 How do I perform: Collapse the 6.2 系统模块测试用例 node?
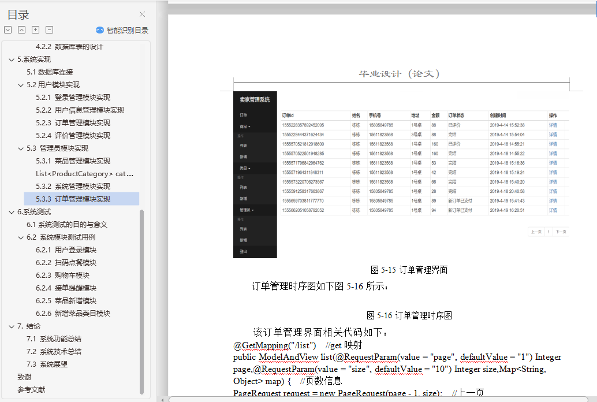click(21, 238)
